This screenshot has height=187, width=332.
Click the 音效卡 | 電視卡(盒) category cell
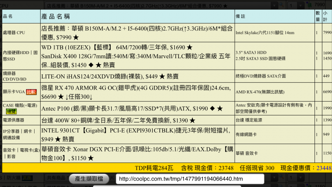pyautogui.click(x=21, y=153)
